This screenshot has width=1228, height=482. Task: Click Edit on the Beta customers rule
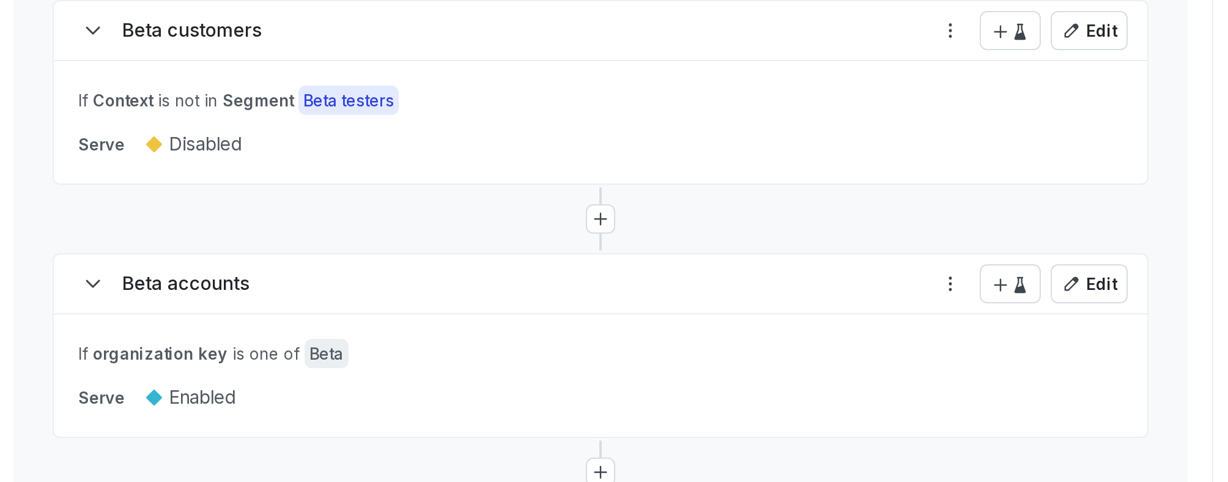[x=1089, y=31]
